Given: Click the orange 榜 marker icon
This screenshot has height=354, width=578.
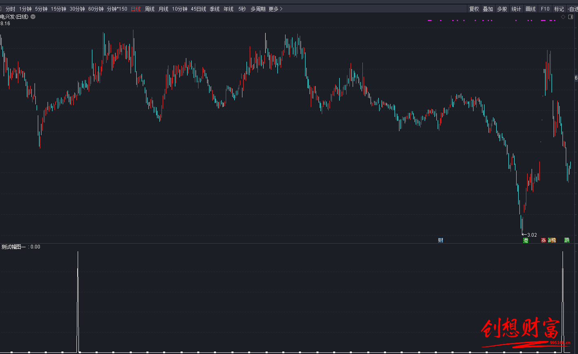Looking at the screenshot, I should (x=553, y=240).
